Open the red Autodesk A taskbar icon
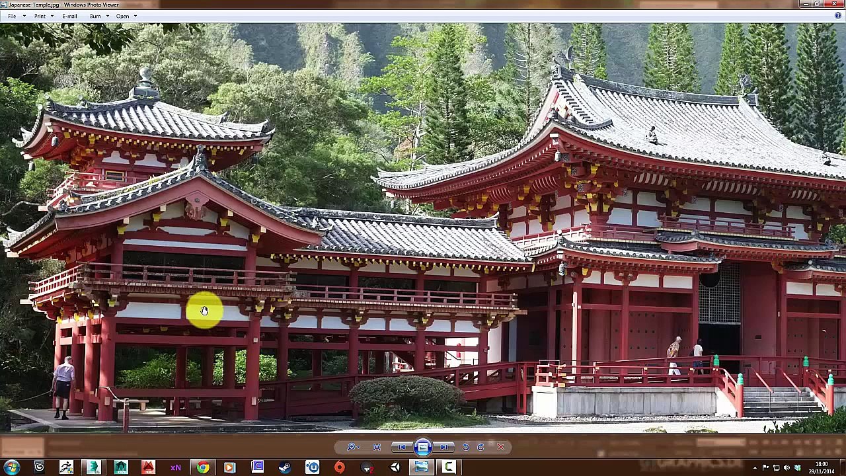The width and height of the screenshot is (846, 476). click(148, 468)
